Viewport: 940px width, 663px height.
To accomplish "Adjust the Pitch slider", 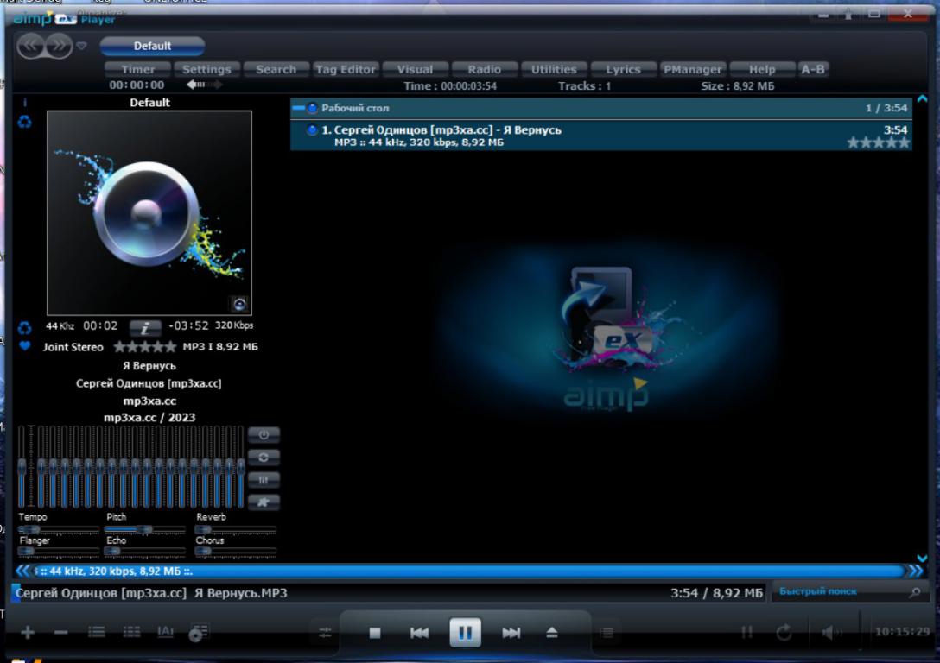I will (143, 529).
